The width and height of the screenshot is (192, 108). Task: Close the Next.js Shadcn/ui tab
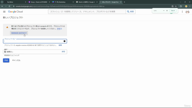coord(49,2)
